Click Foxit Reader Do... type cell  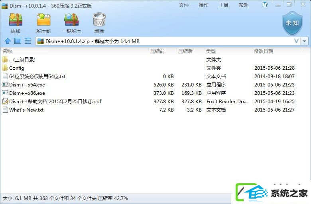pyautogui.click(x=227, y=101)
